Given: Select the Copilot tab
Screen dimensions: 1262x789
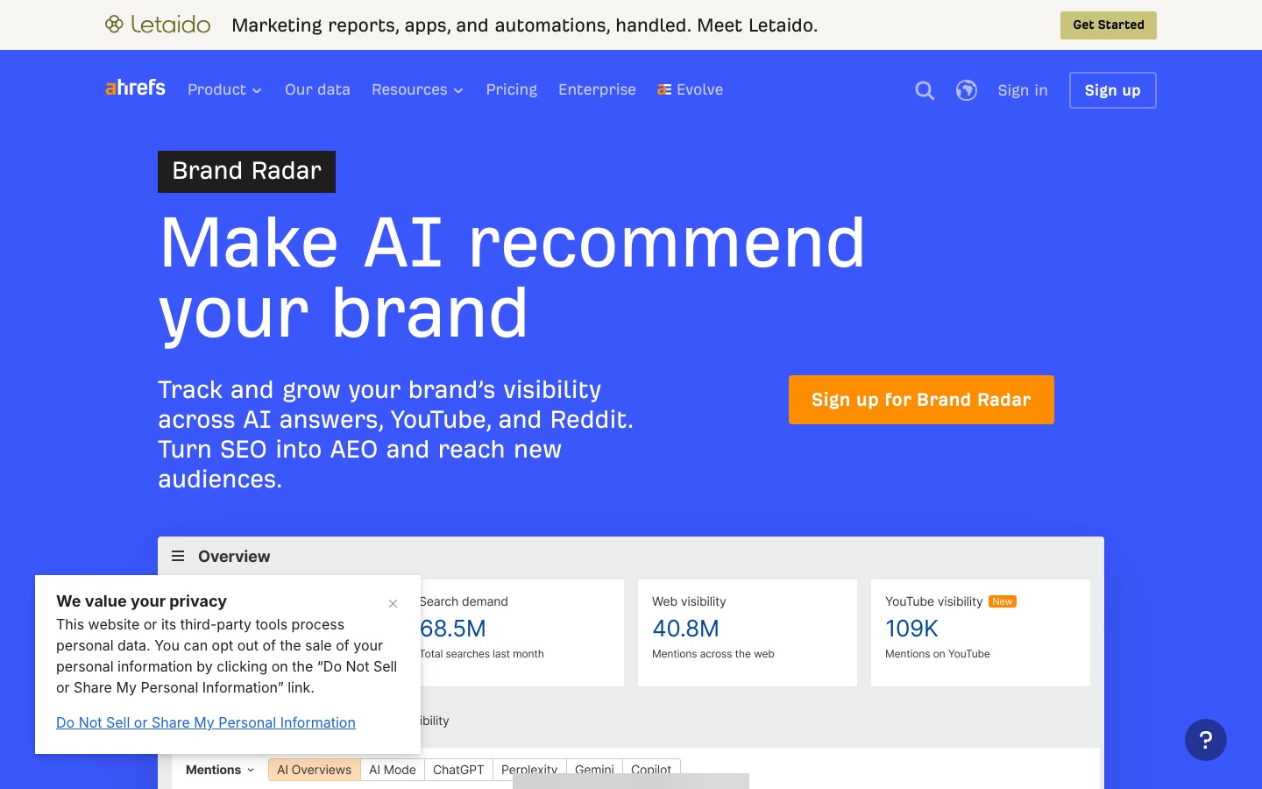Looking at the screenshot, I should (651, 770).
